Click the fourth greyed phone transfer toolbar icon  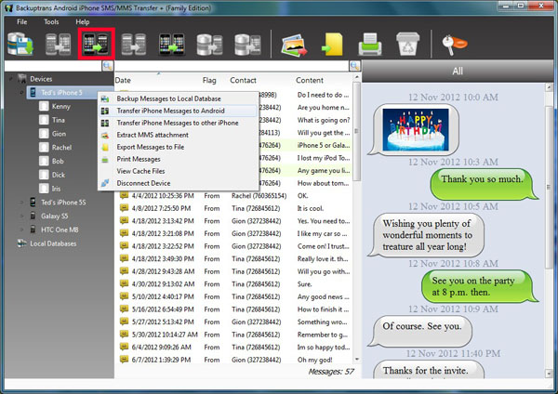click(134, 44)
